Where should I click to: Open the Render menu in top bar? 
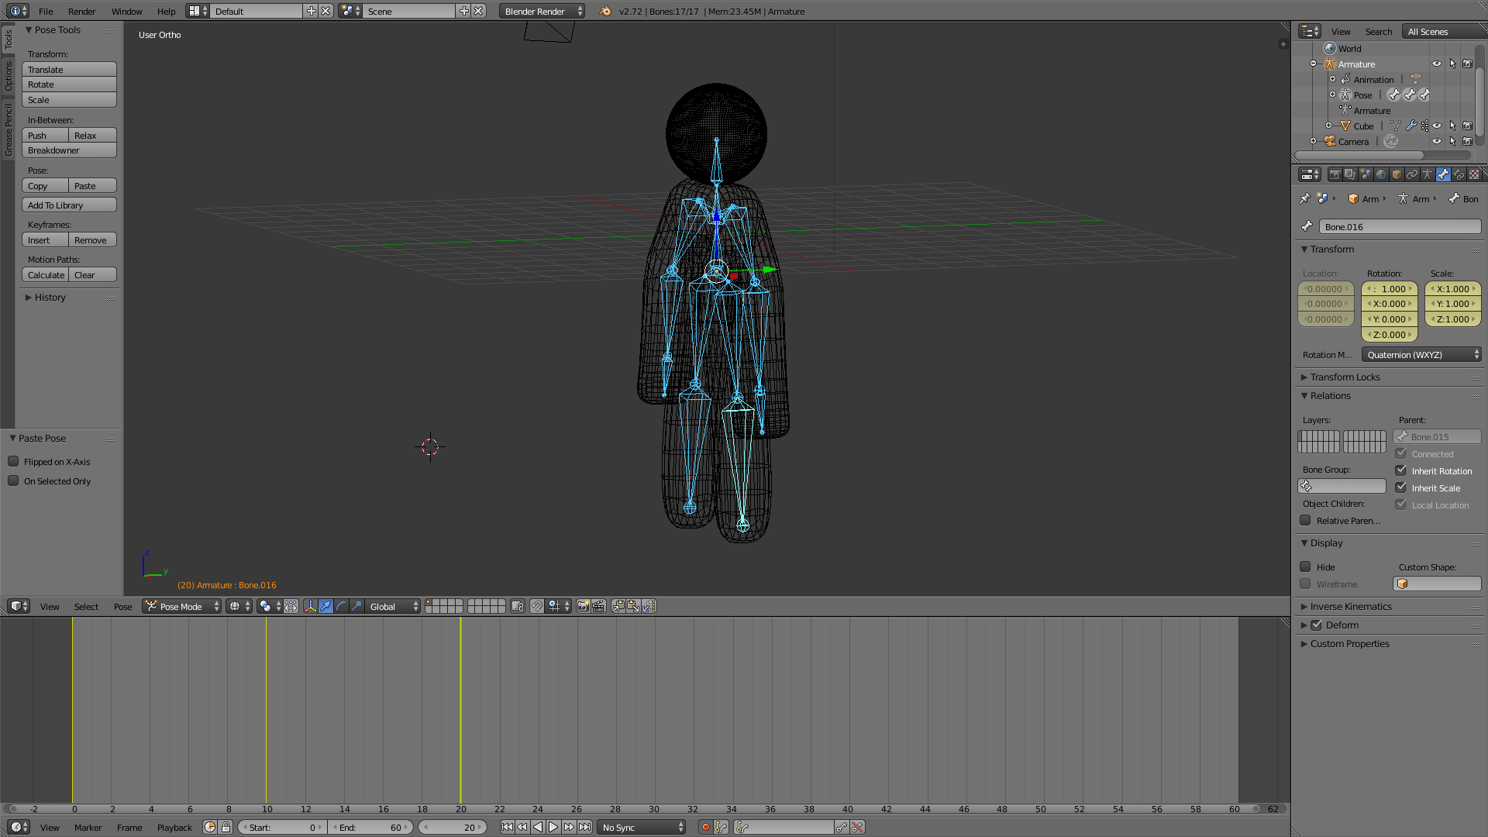click(81, 12)
